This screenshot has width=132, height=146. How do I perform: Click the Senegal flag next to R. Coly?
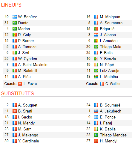point(15,35)
